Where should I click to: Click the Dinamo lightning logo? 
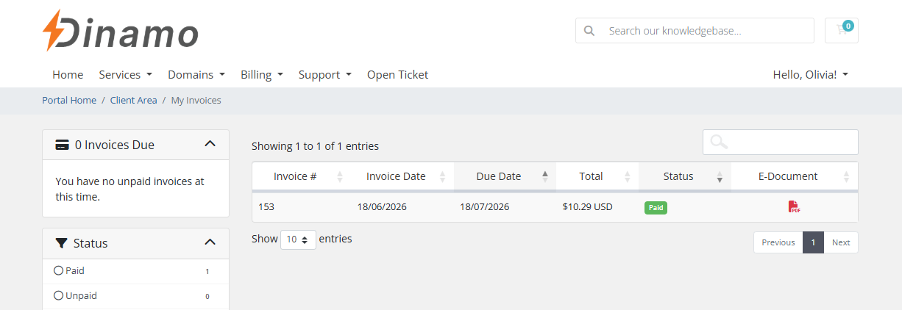pos(120,30)
